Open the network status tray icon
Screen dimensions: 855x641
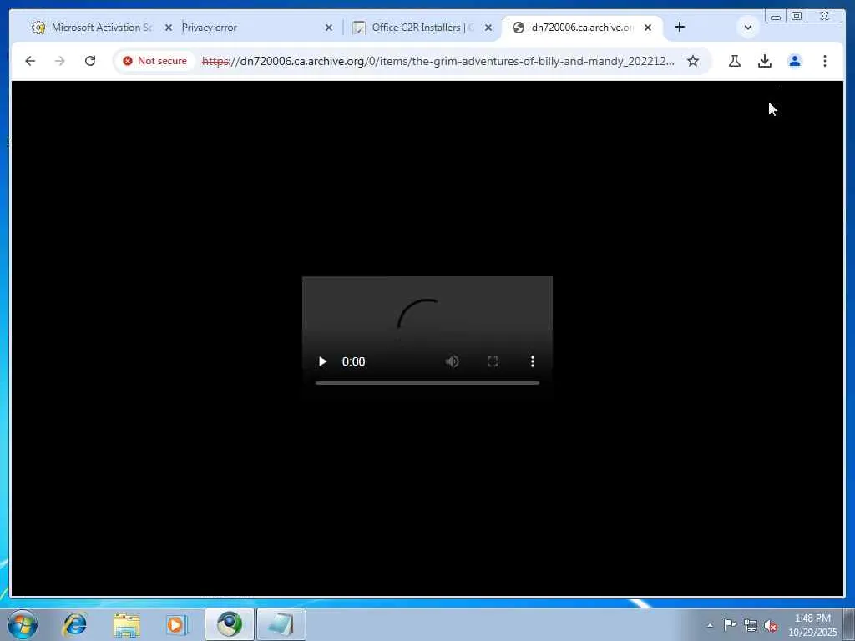pos(751,625)
